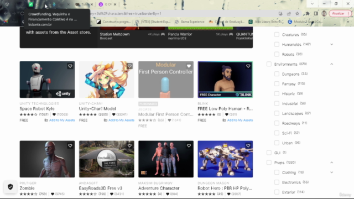The height and width of the screenshot is (199, 354).
Task: Click heart icon on EasyRoads3D thumbnail
Action: click(x=129, y=146)
